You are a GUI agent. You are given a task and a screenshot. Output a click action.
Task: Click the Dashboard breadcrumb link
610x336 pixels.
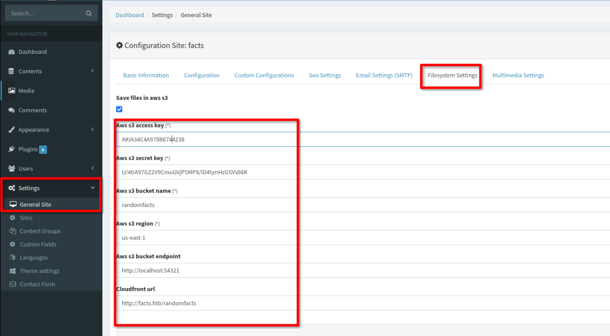[x=130, y=15]
